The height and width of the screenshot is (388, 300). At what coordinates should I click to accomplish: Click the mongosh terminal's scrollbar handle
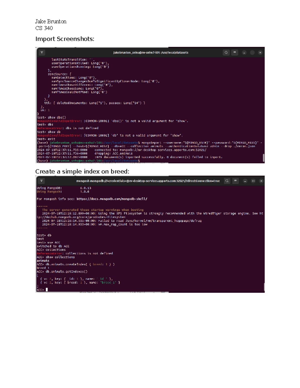pyautogui.click(x=264, y=287)
